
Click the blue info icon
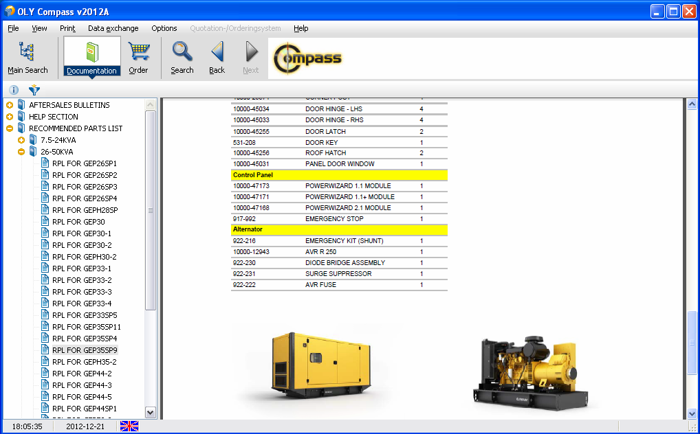pos(14,90)
